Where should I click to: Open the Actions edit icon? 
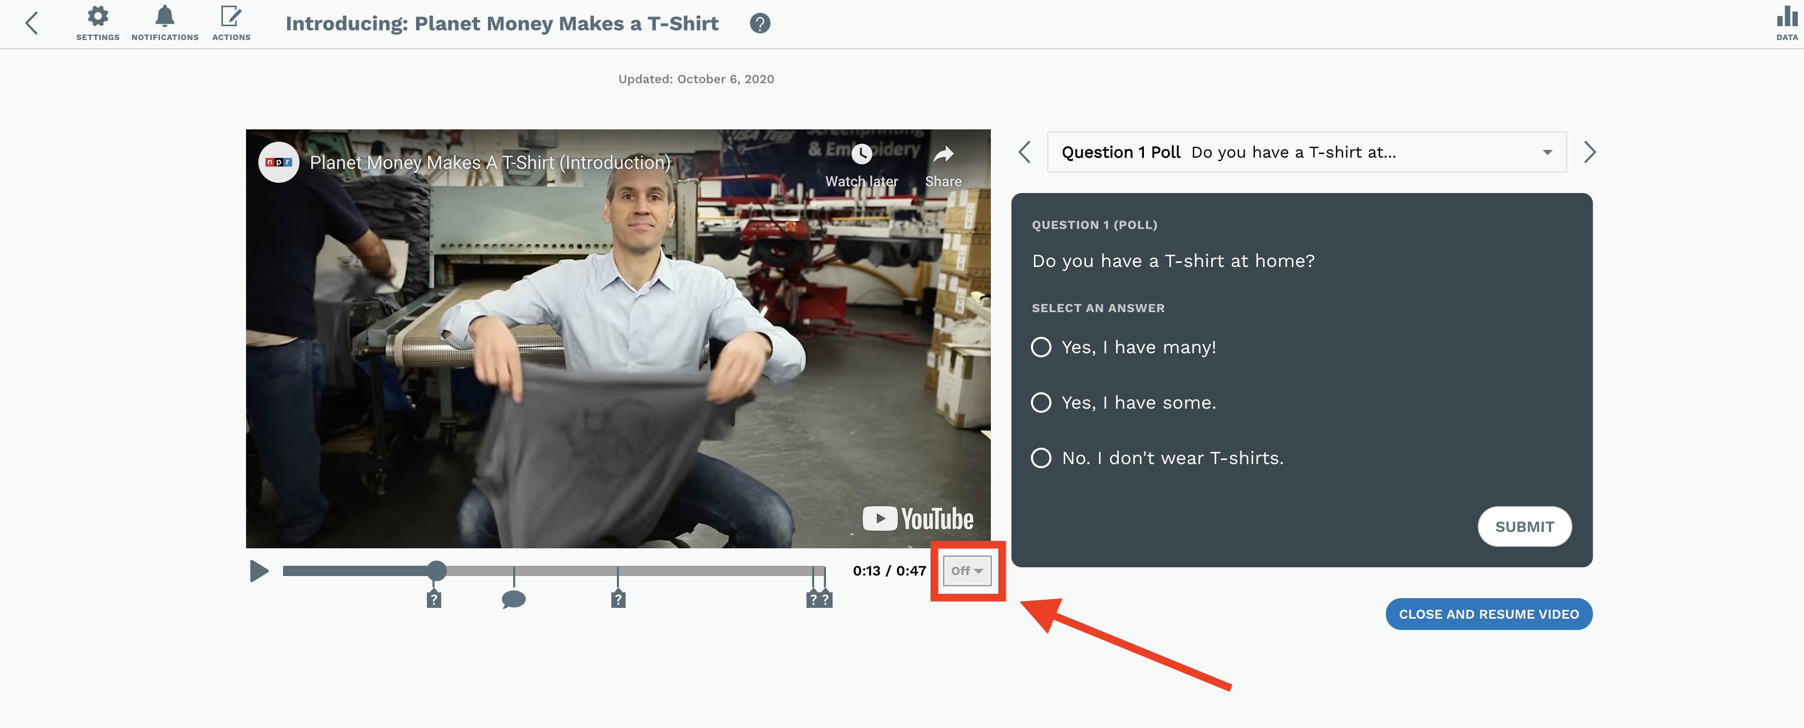(x=231, y=17)
